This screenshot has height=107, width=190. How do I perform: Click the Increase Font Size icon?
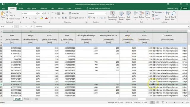pos(45,13)
